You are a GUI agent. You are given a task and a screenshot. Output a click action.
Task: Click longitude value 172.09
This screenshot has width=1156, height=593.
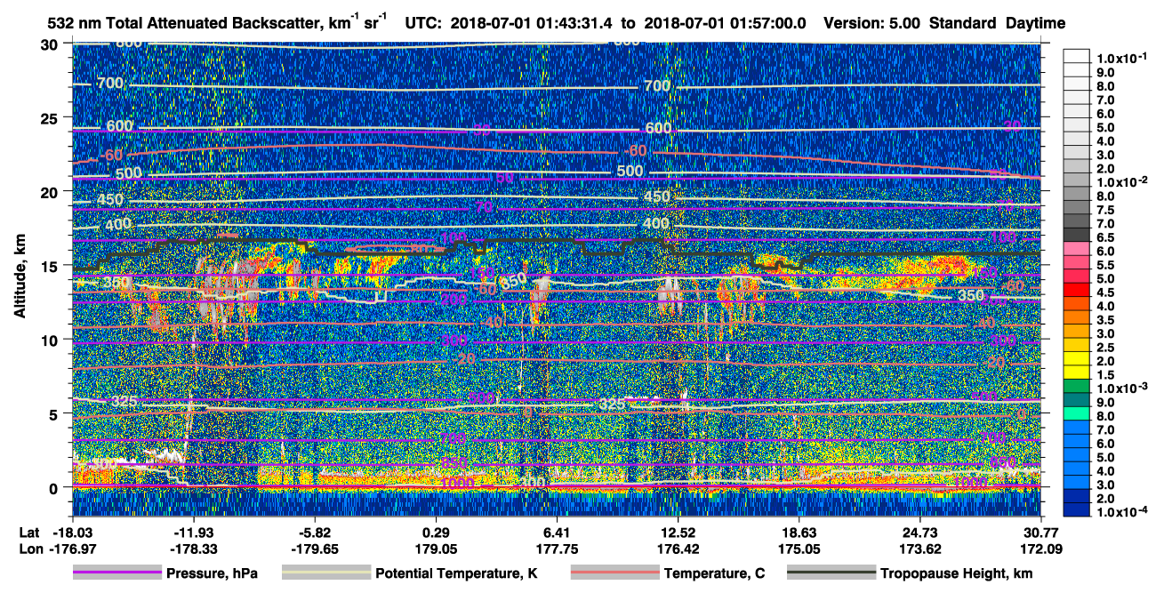tap(1041, 548)
